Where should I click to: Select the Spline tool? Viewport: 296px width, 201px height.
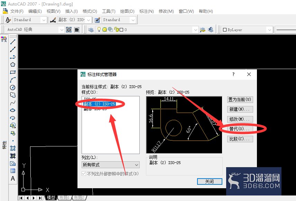(x=13, y=103)
